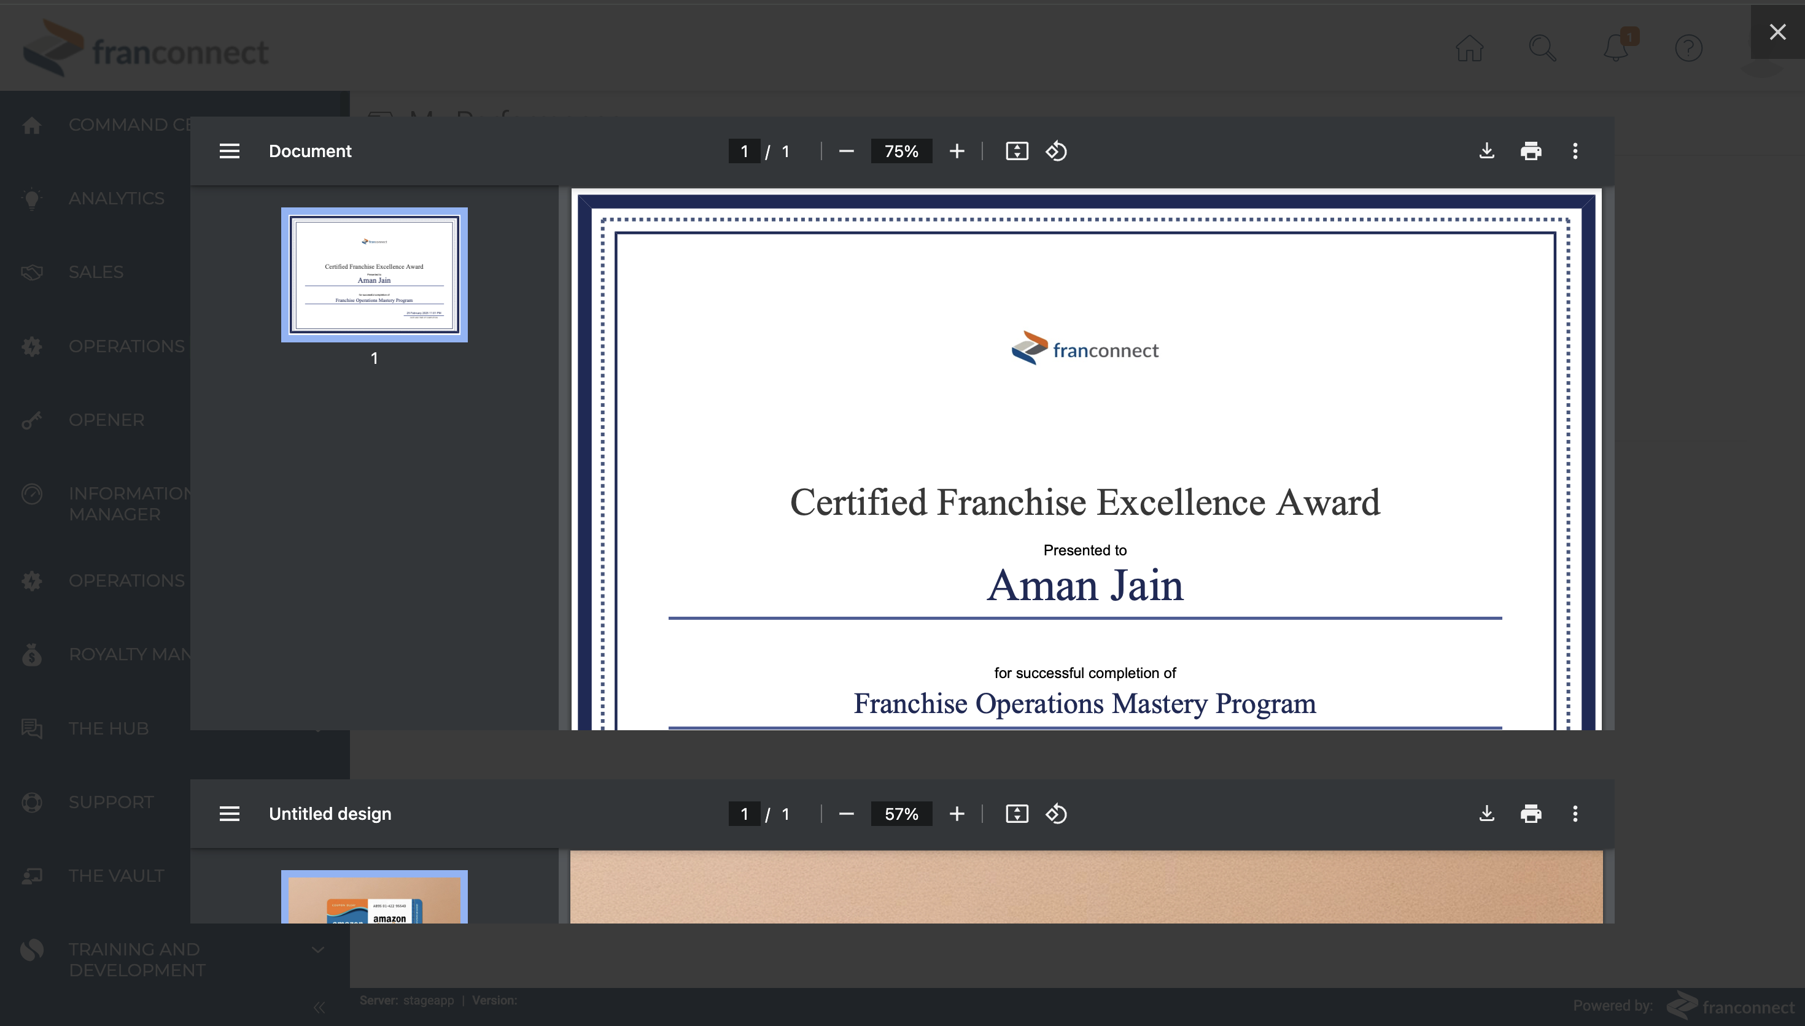Print the Untitled design PDF

[x=1531, y=814]
